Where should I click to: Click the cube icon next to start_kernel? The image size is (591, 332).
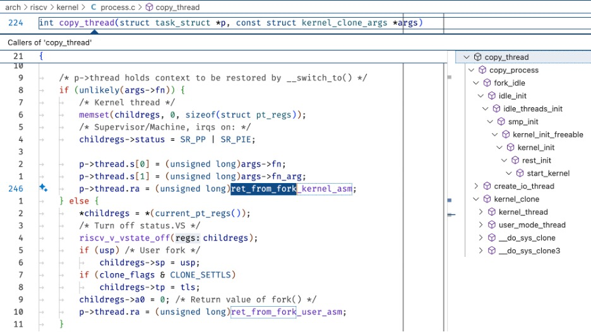[x=520, y=173]
